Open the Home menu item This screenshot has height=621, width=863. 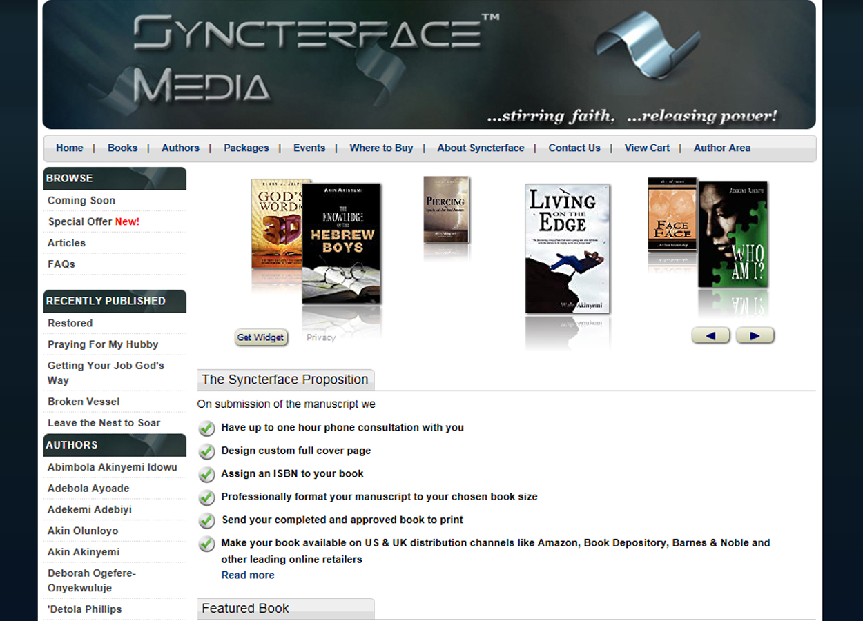(70, 148)
